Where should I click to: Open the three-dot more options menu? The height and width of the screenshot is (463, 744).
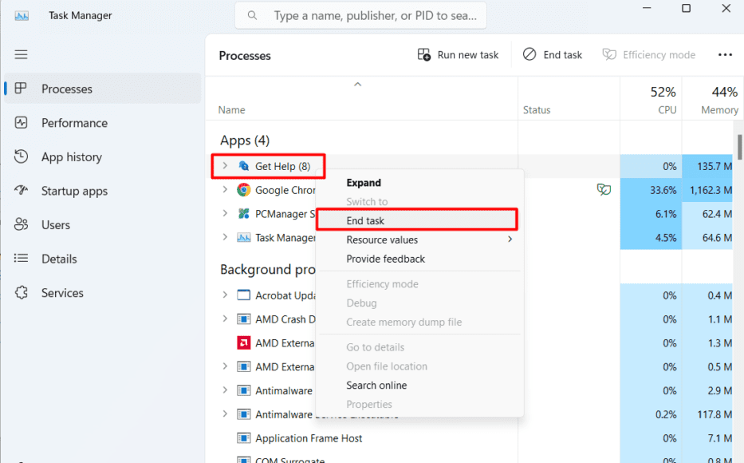point(725,54)
